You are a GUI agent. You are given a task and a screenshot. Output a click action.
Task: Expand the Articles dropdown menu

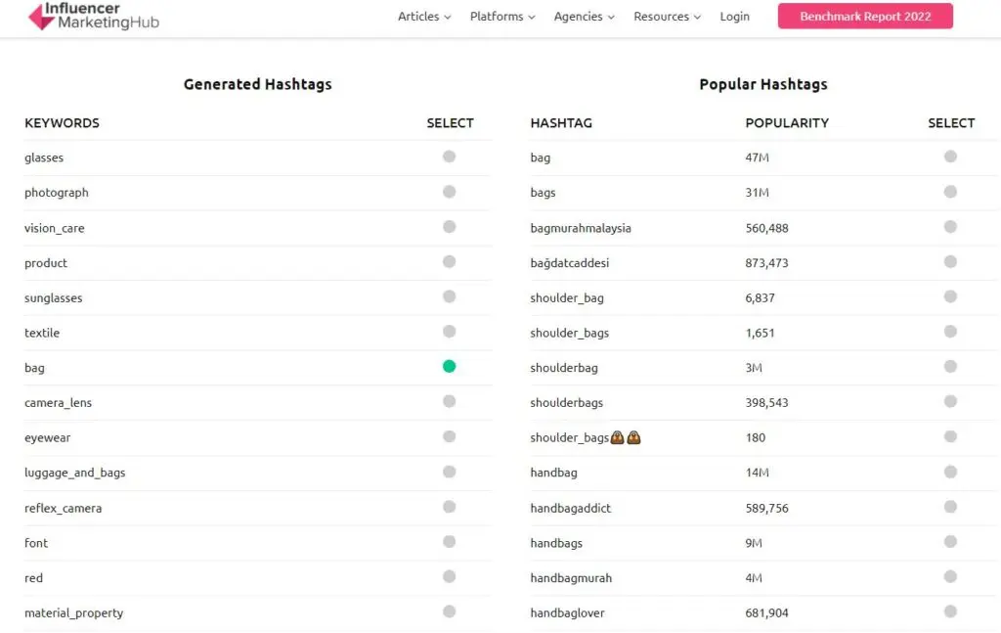[424, 17]
